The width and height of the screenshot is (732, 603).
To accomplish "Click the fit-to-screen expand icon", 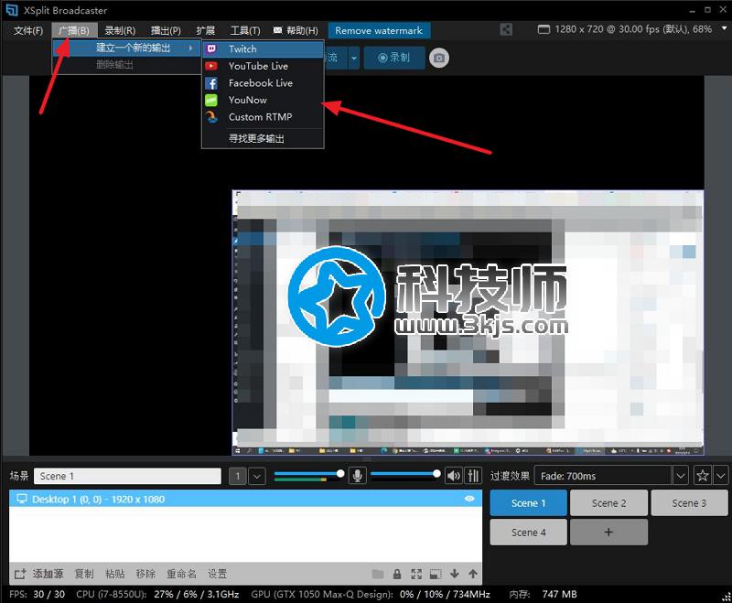I will tap(416, 574).
